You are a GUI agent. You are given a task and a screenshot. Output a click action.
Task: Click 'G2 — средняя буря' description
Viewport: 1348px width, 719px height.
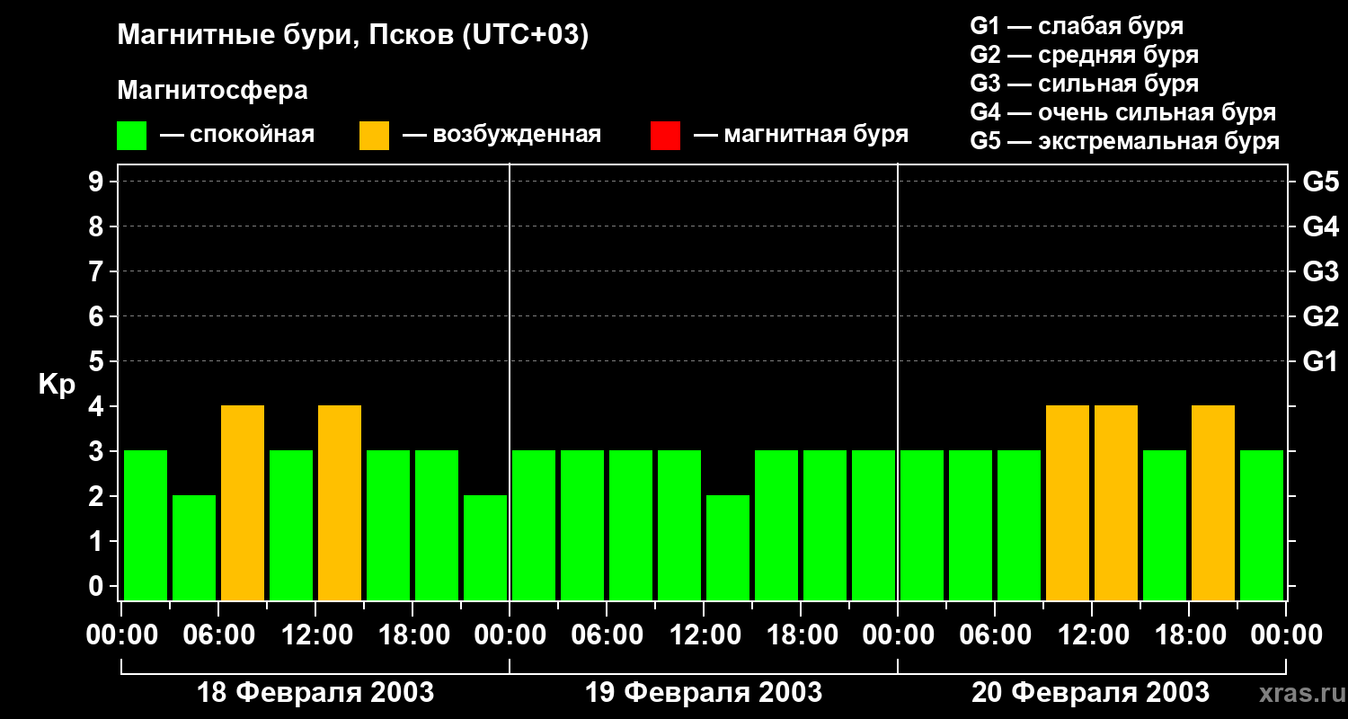point(1084,54)
